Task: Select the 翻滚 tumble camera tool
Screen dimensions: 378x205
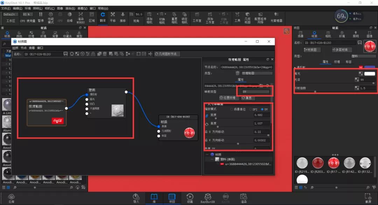Action: pos(103,17)
